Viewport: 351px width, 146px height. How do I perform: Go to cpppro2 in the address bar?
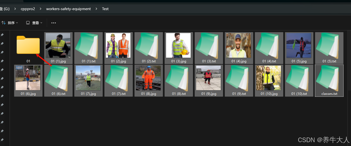(x=28, y=9)
